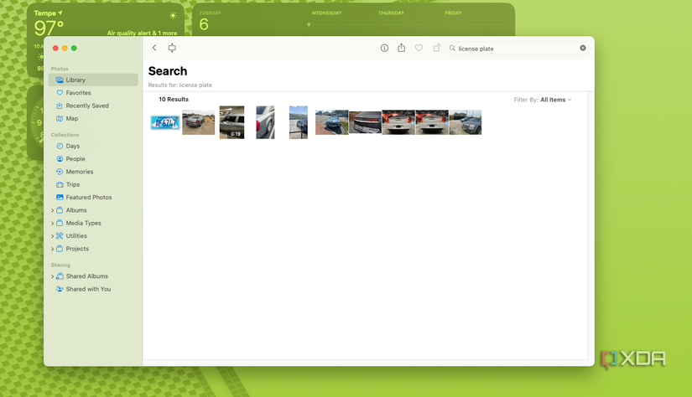
Task: Select the Albums folder item
Action: (x=71, y=210)
